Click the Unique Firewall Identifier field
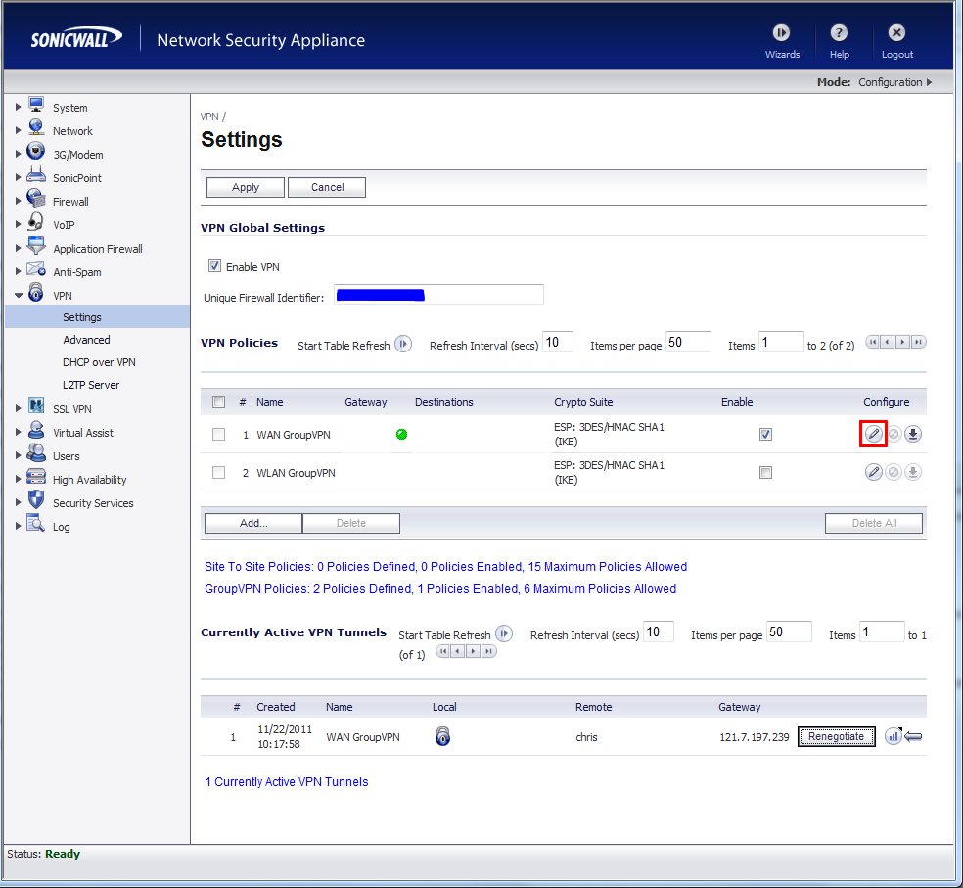The height and width of the screenshot is (888, 963). point(438,295)
